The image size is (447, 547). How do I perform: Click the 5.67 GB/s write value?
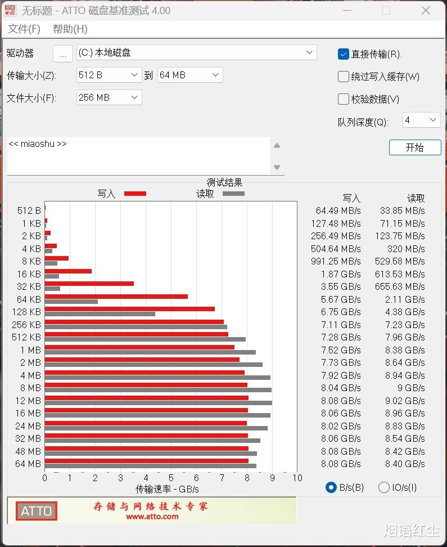341,299
